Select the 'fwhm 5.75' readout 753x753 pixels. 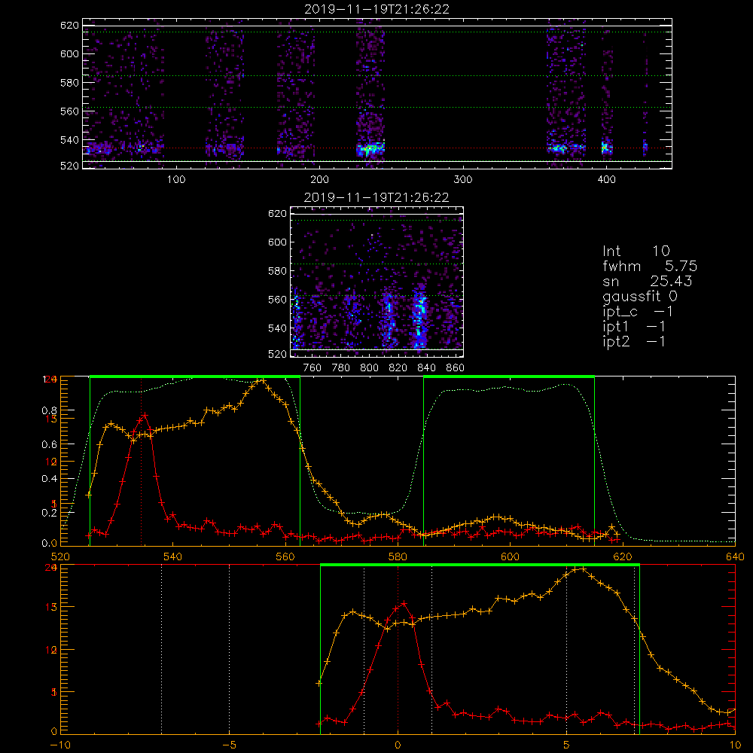649,266
